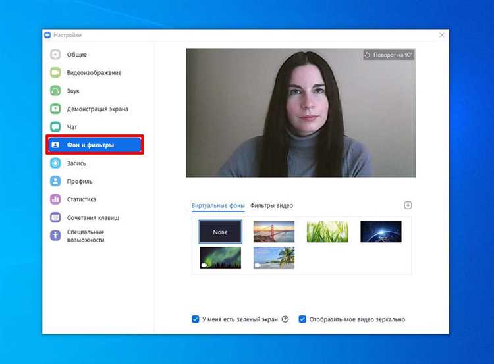Screen dimensions: 494x364
Task: Toggle 'У меня есть зеленый экран' checkbox
Action: [196, 319]
